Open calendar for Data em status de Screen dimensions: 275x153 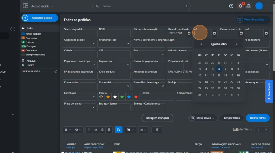pos(241,33)
